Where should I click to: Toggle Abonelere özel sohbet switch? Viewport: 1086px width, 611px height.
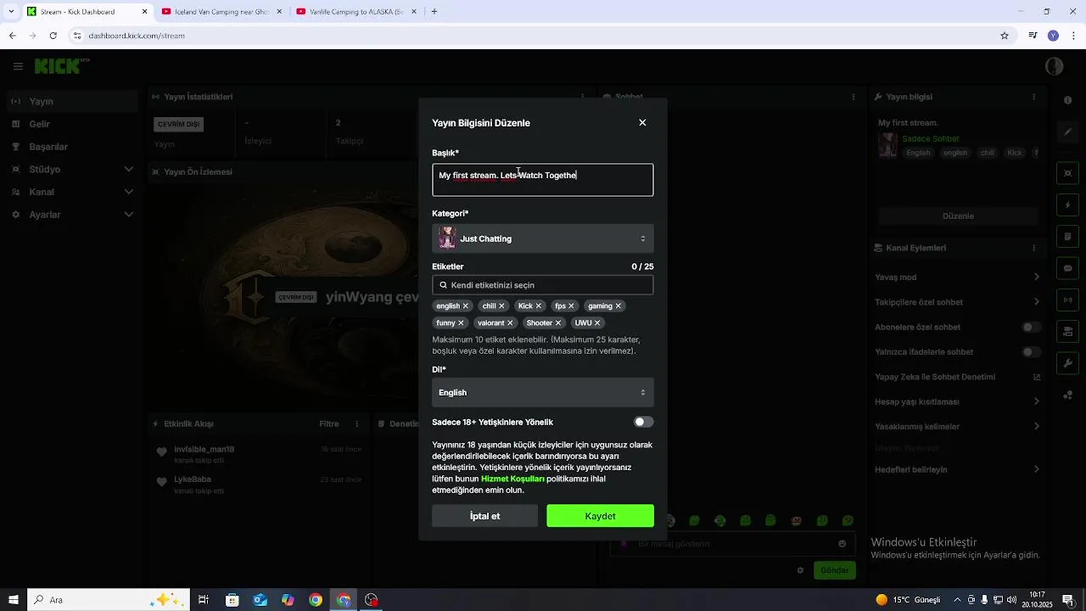[x=1032, y=327]
